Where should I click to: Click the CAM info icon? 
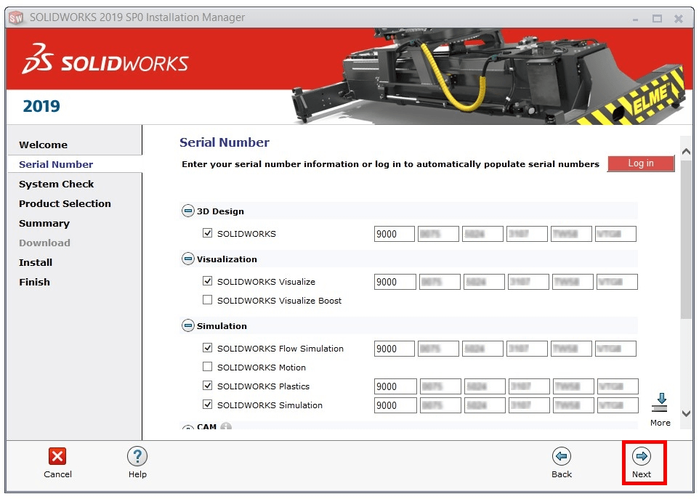[226, 426]
